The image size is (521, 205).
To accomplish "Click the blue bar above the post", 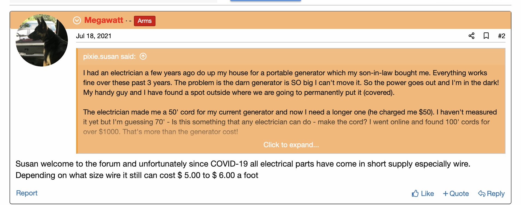I will [x=265, y=1].
